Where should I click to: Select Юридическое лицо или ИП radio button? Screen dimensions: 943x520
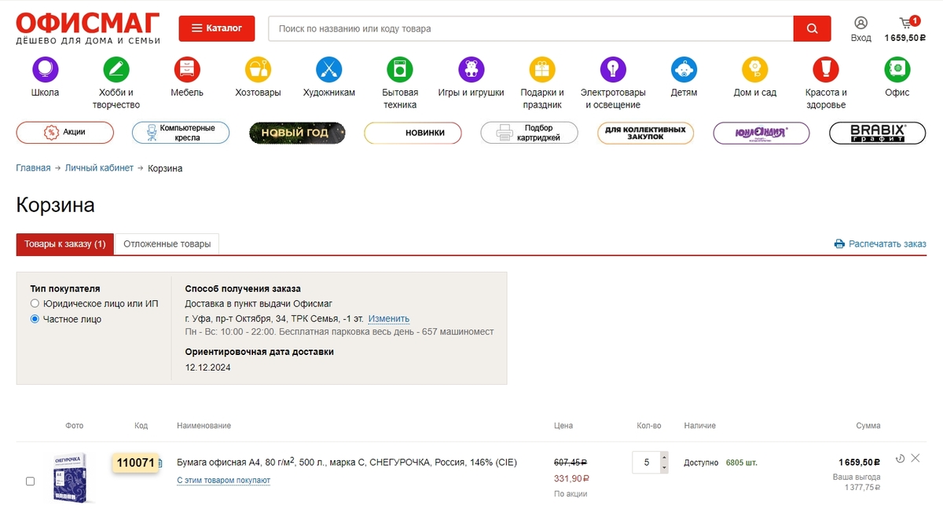coord(35,303)
